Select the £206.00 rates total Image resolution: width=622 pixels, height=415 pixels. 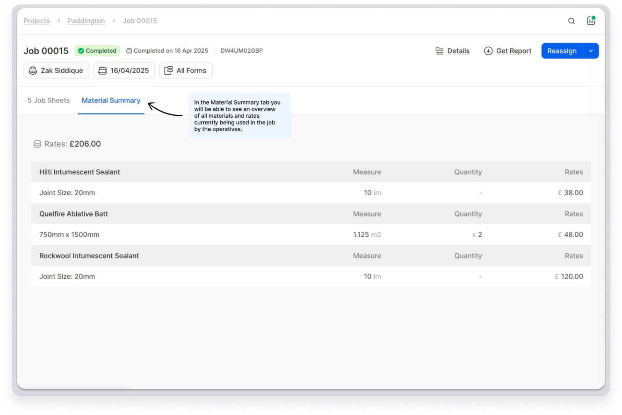click(x=85, y=144)
